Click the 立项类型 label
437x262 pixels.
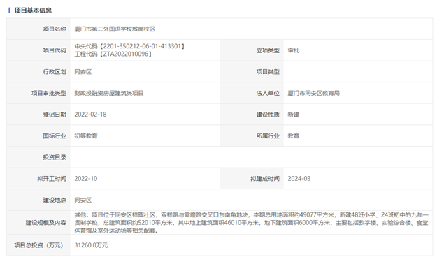(268, 50)
